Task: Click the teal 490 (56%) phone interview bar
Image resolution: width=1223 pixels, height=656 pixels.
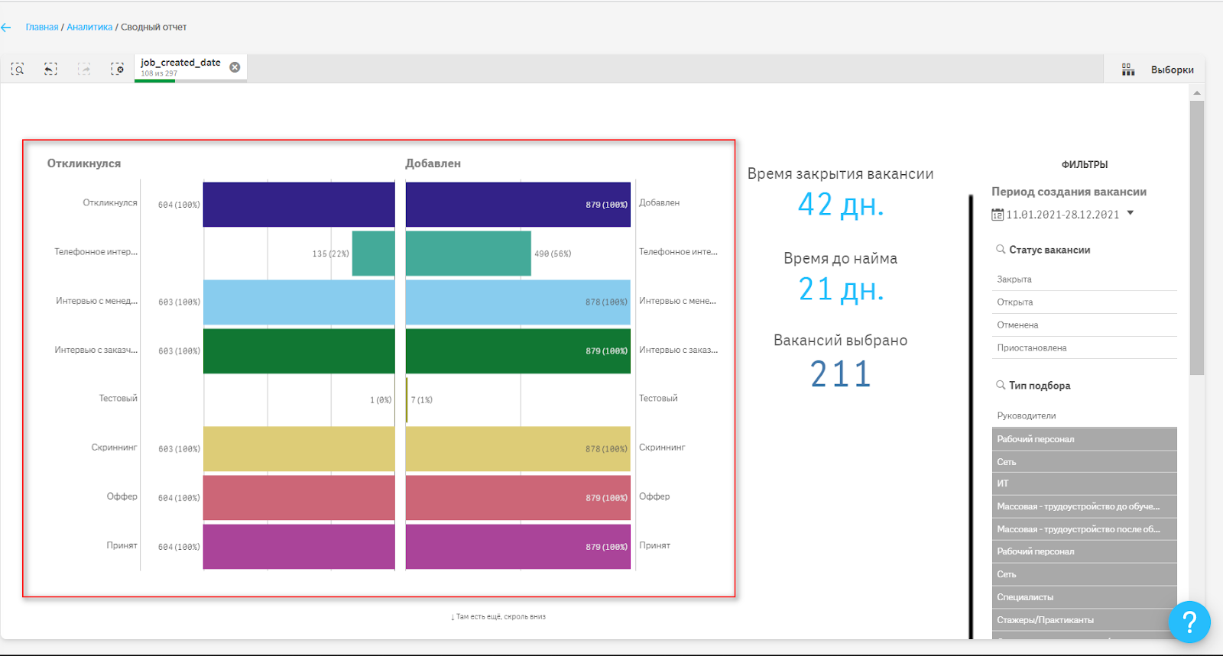Action: (469, 254)
